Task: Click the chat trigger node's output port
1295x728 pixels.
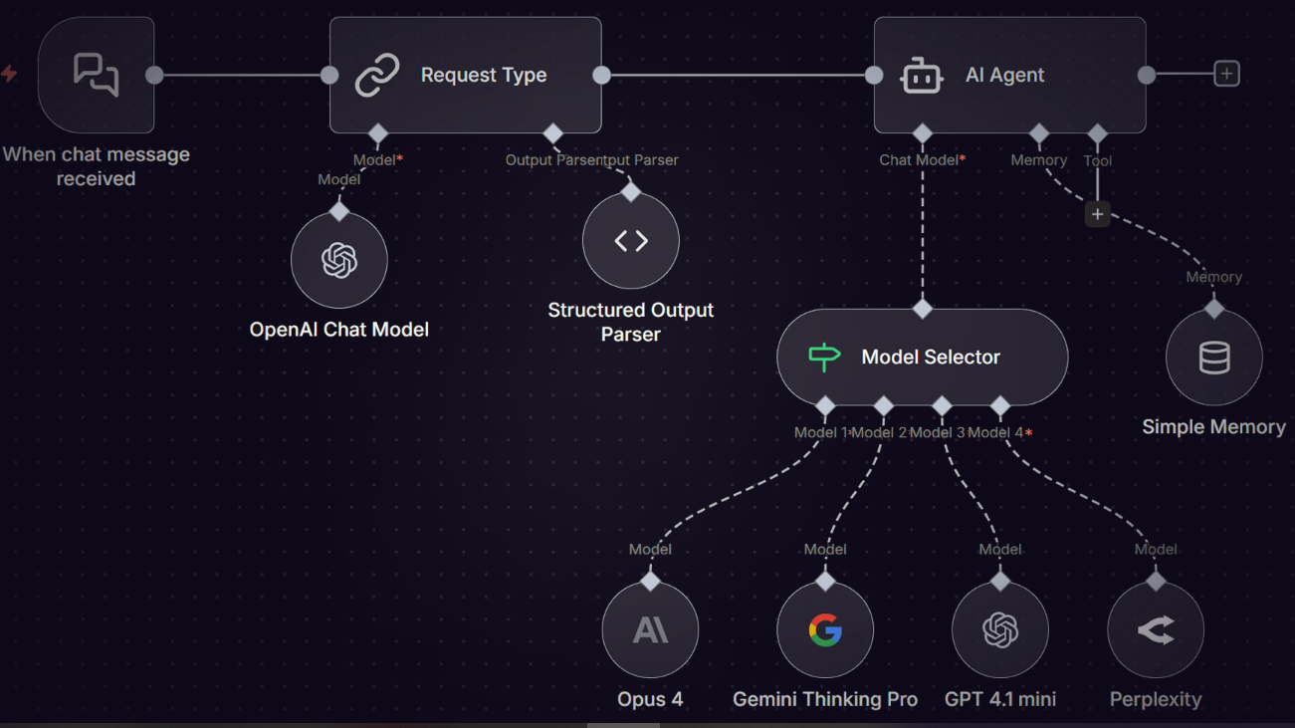Action: (x=154, y=75)
